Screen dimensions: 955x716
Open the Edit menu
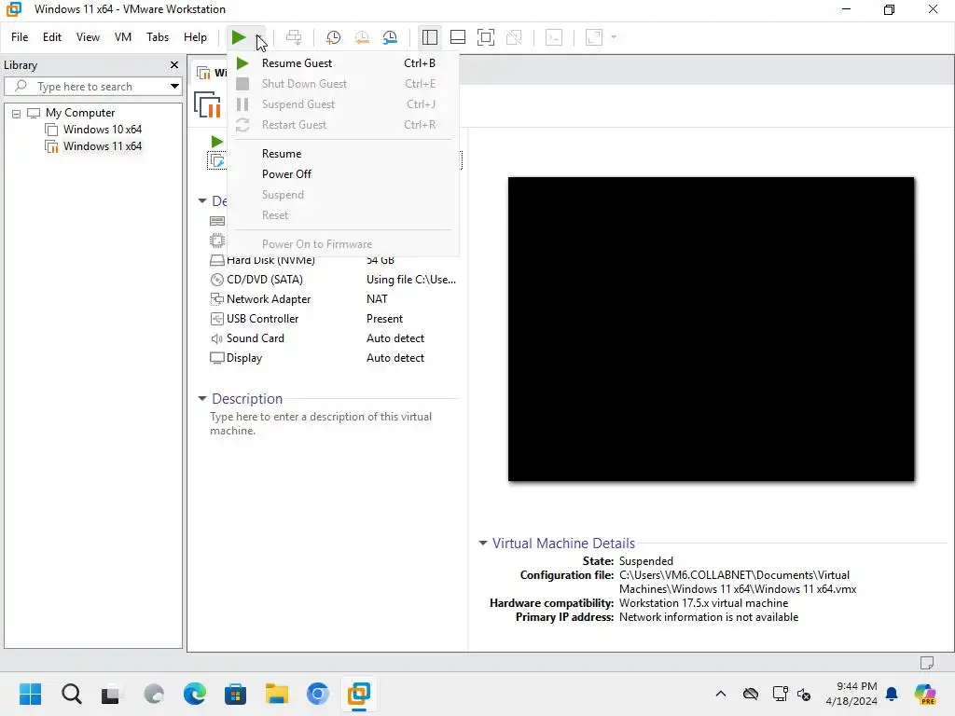pyautogui.click(x=52, y=37)
